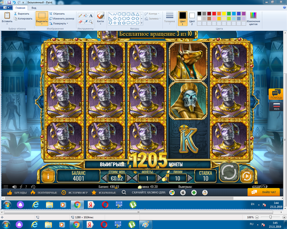The image size is (287, 229).
Task: Open the Кисти brushes dropdown arrow
Action: point(100,24)
